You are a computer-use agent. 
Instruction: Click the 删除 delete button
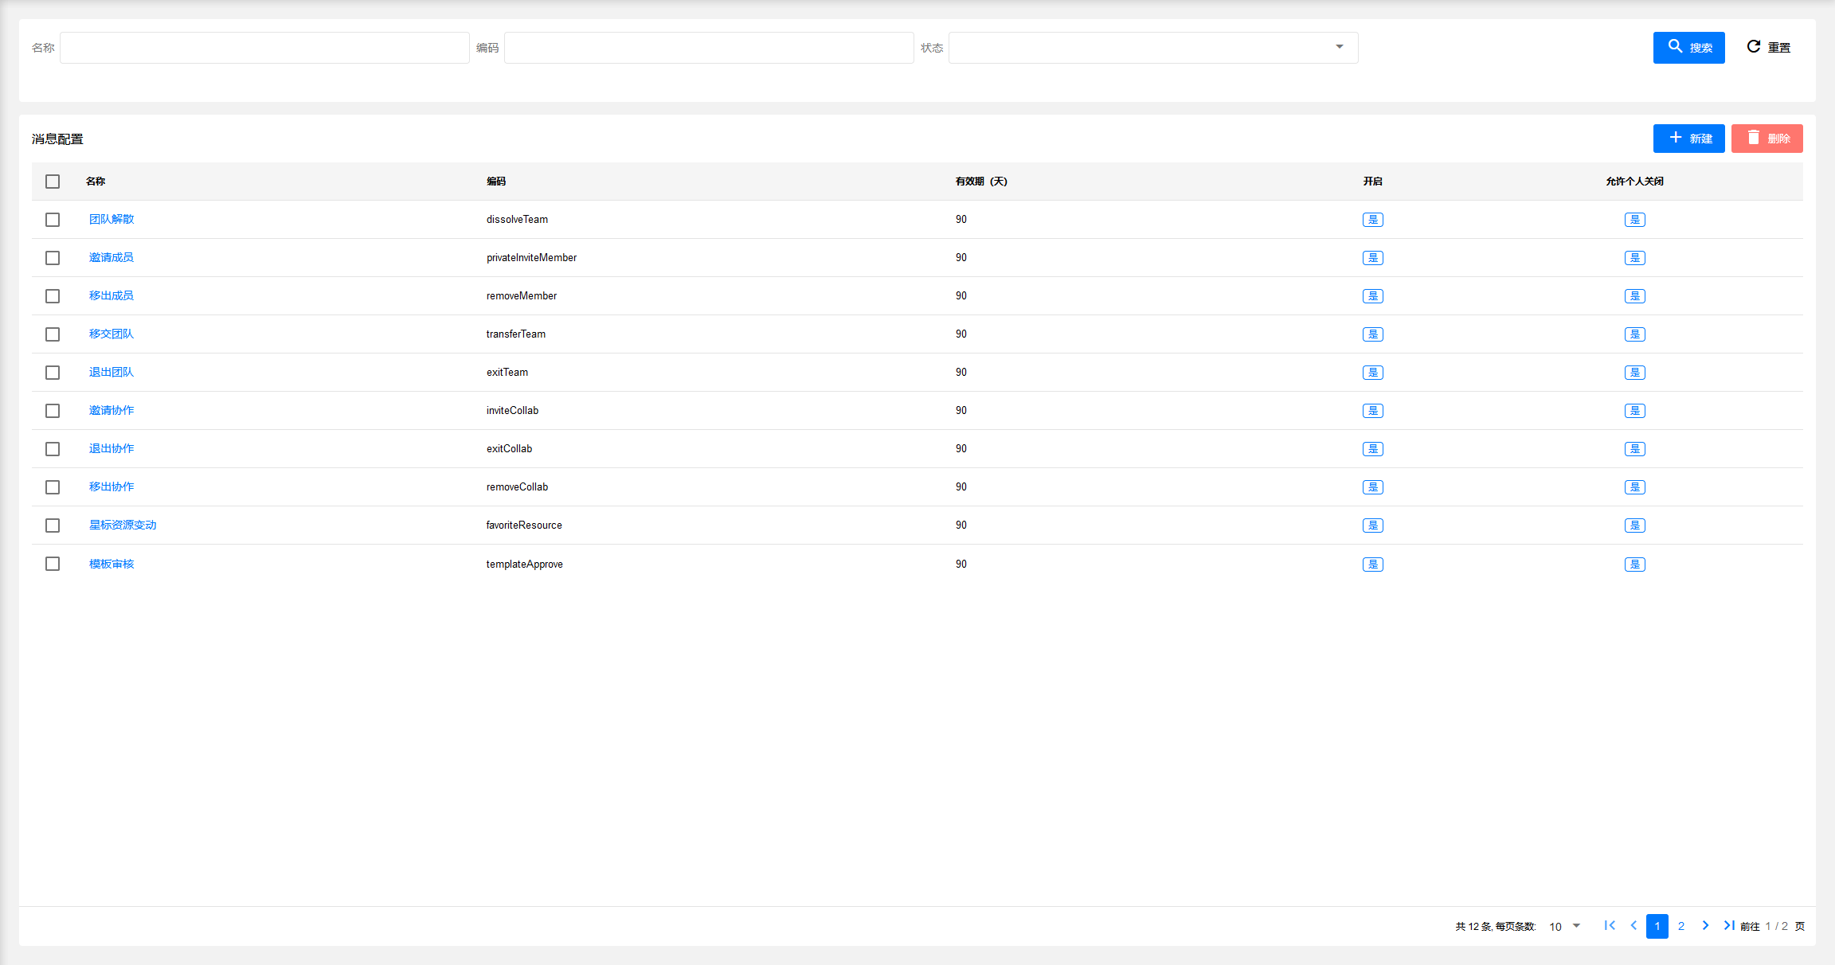pos(1767,139)
